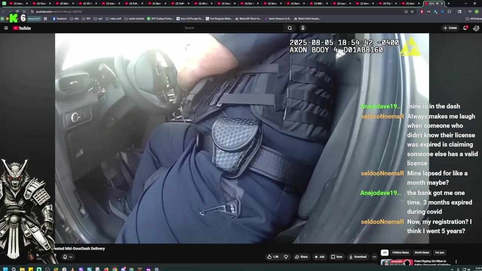Image resolution: width=482 pixels, height=271 pixels.
Task: Open the All Bookmarks folder
Action: tap(473, 18)
